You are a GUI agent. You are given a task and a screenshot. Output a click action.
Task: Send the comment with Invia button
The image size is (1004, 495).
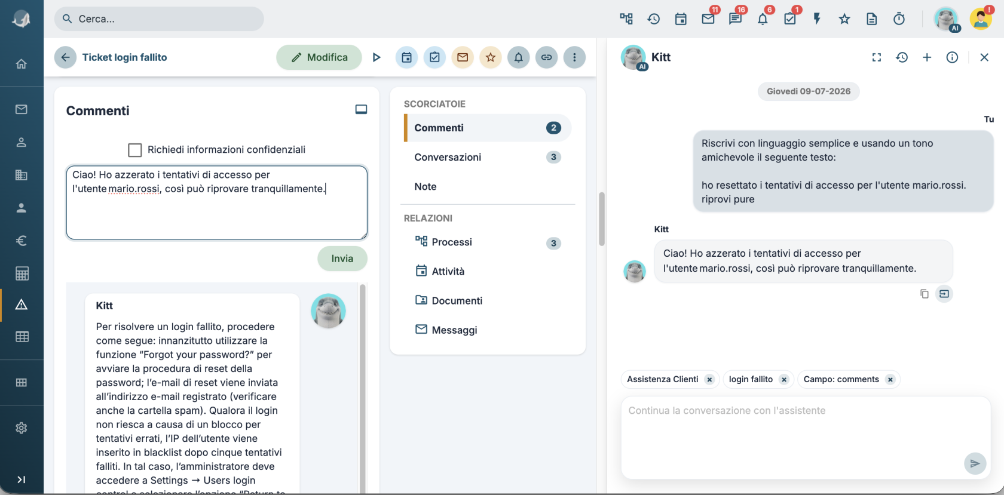[x=342, y=259]
